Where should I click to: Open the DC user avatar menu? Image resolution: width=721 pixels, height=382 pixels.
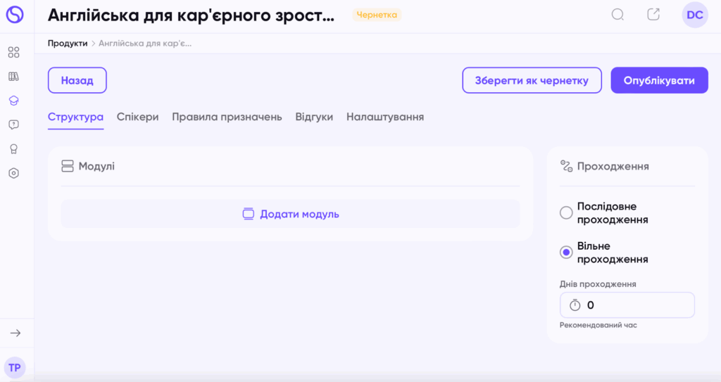point(695,15)
